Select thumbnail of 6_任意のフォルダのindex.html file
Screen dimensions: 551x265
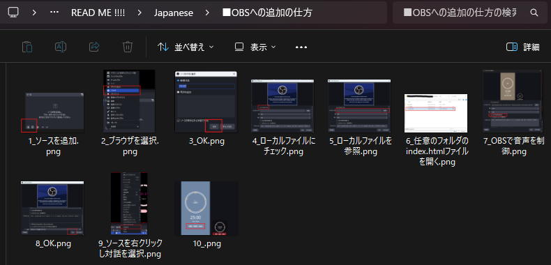click(x=436, y=113)
